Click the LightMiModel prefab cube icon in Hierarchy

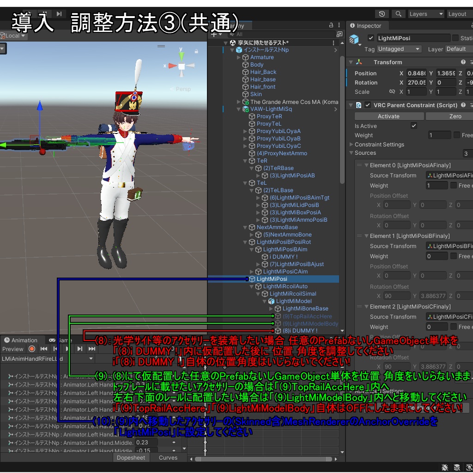(271, 301)
